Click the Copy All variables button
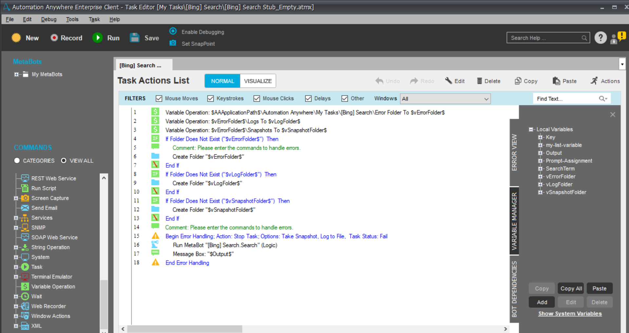Screen dimensions: 629x333 pyautogui.click(x=571, y=288)
